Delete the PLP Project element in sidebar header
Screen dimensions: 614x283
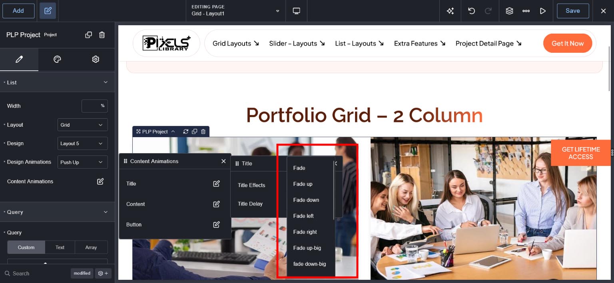coord(102,35)
